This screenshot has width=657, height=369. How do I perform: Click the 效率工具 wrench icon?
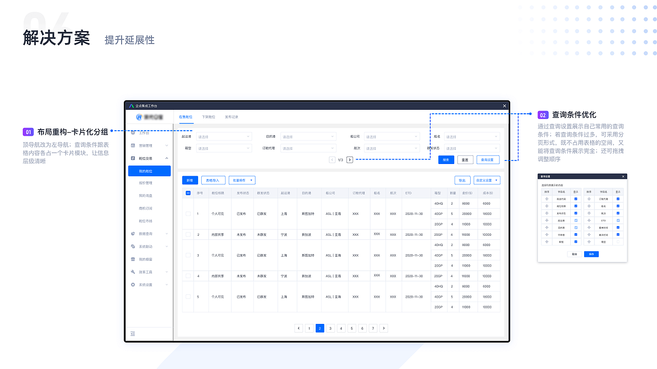[133, 272]
